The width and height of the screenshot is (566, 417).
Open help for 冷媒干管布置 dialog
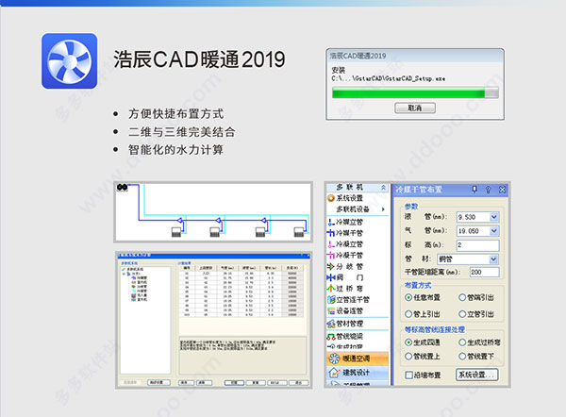click(488, 190)
